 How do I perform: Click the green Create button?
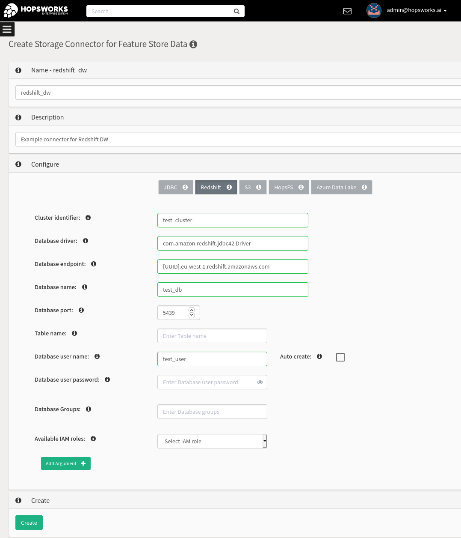coord(29,523)
